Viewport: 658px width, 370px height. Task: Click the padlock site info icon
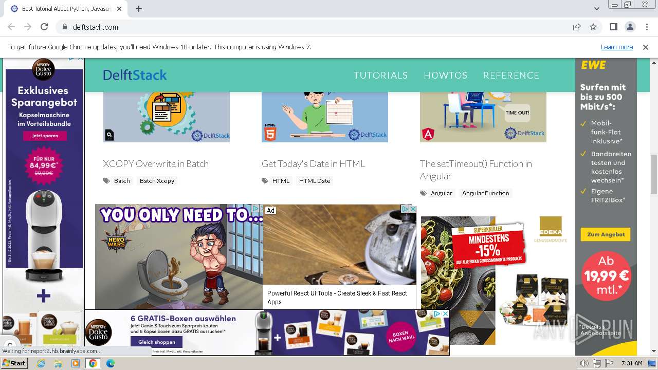64,27
